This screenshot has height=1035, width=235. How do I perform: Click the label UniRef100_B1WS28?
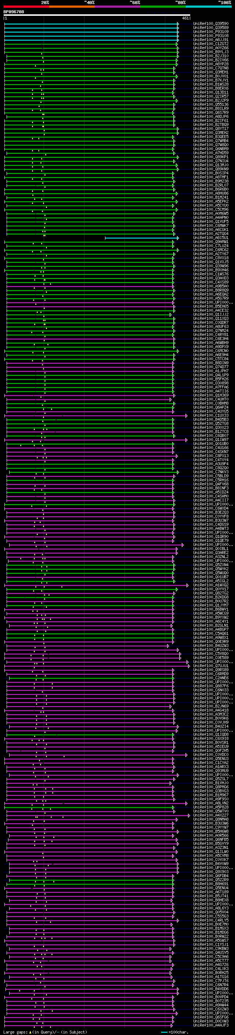[x=211, y=84]
